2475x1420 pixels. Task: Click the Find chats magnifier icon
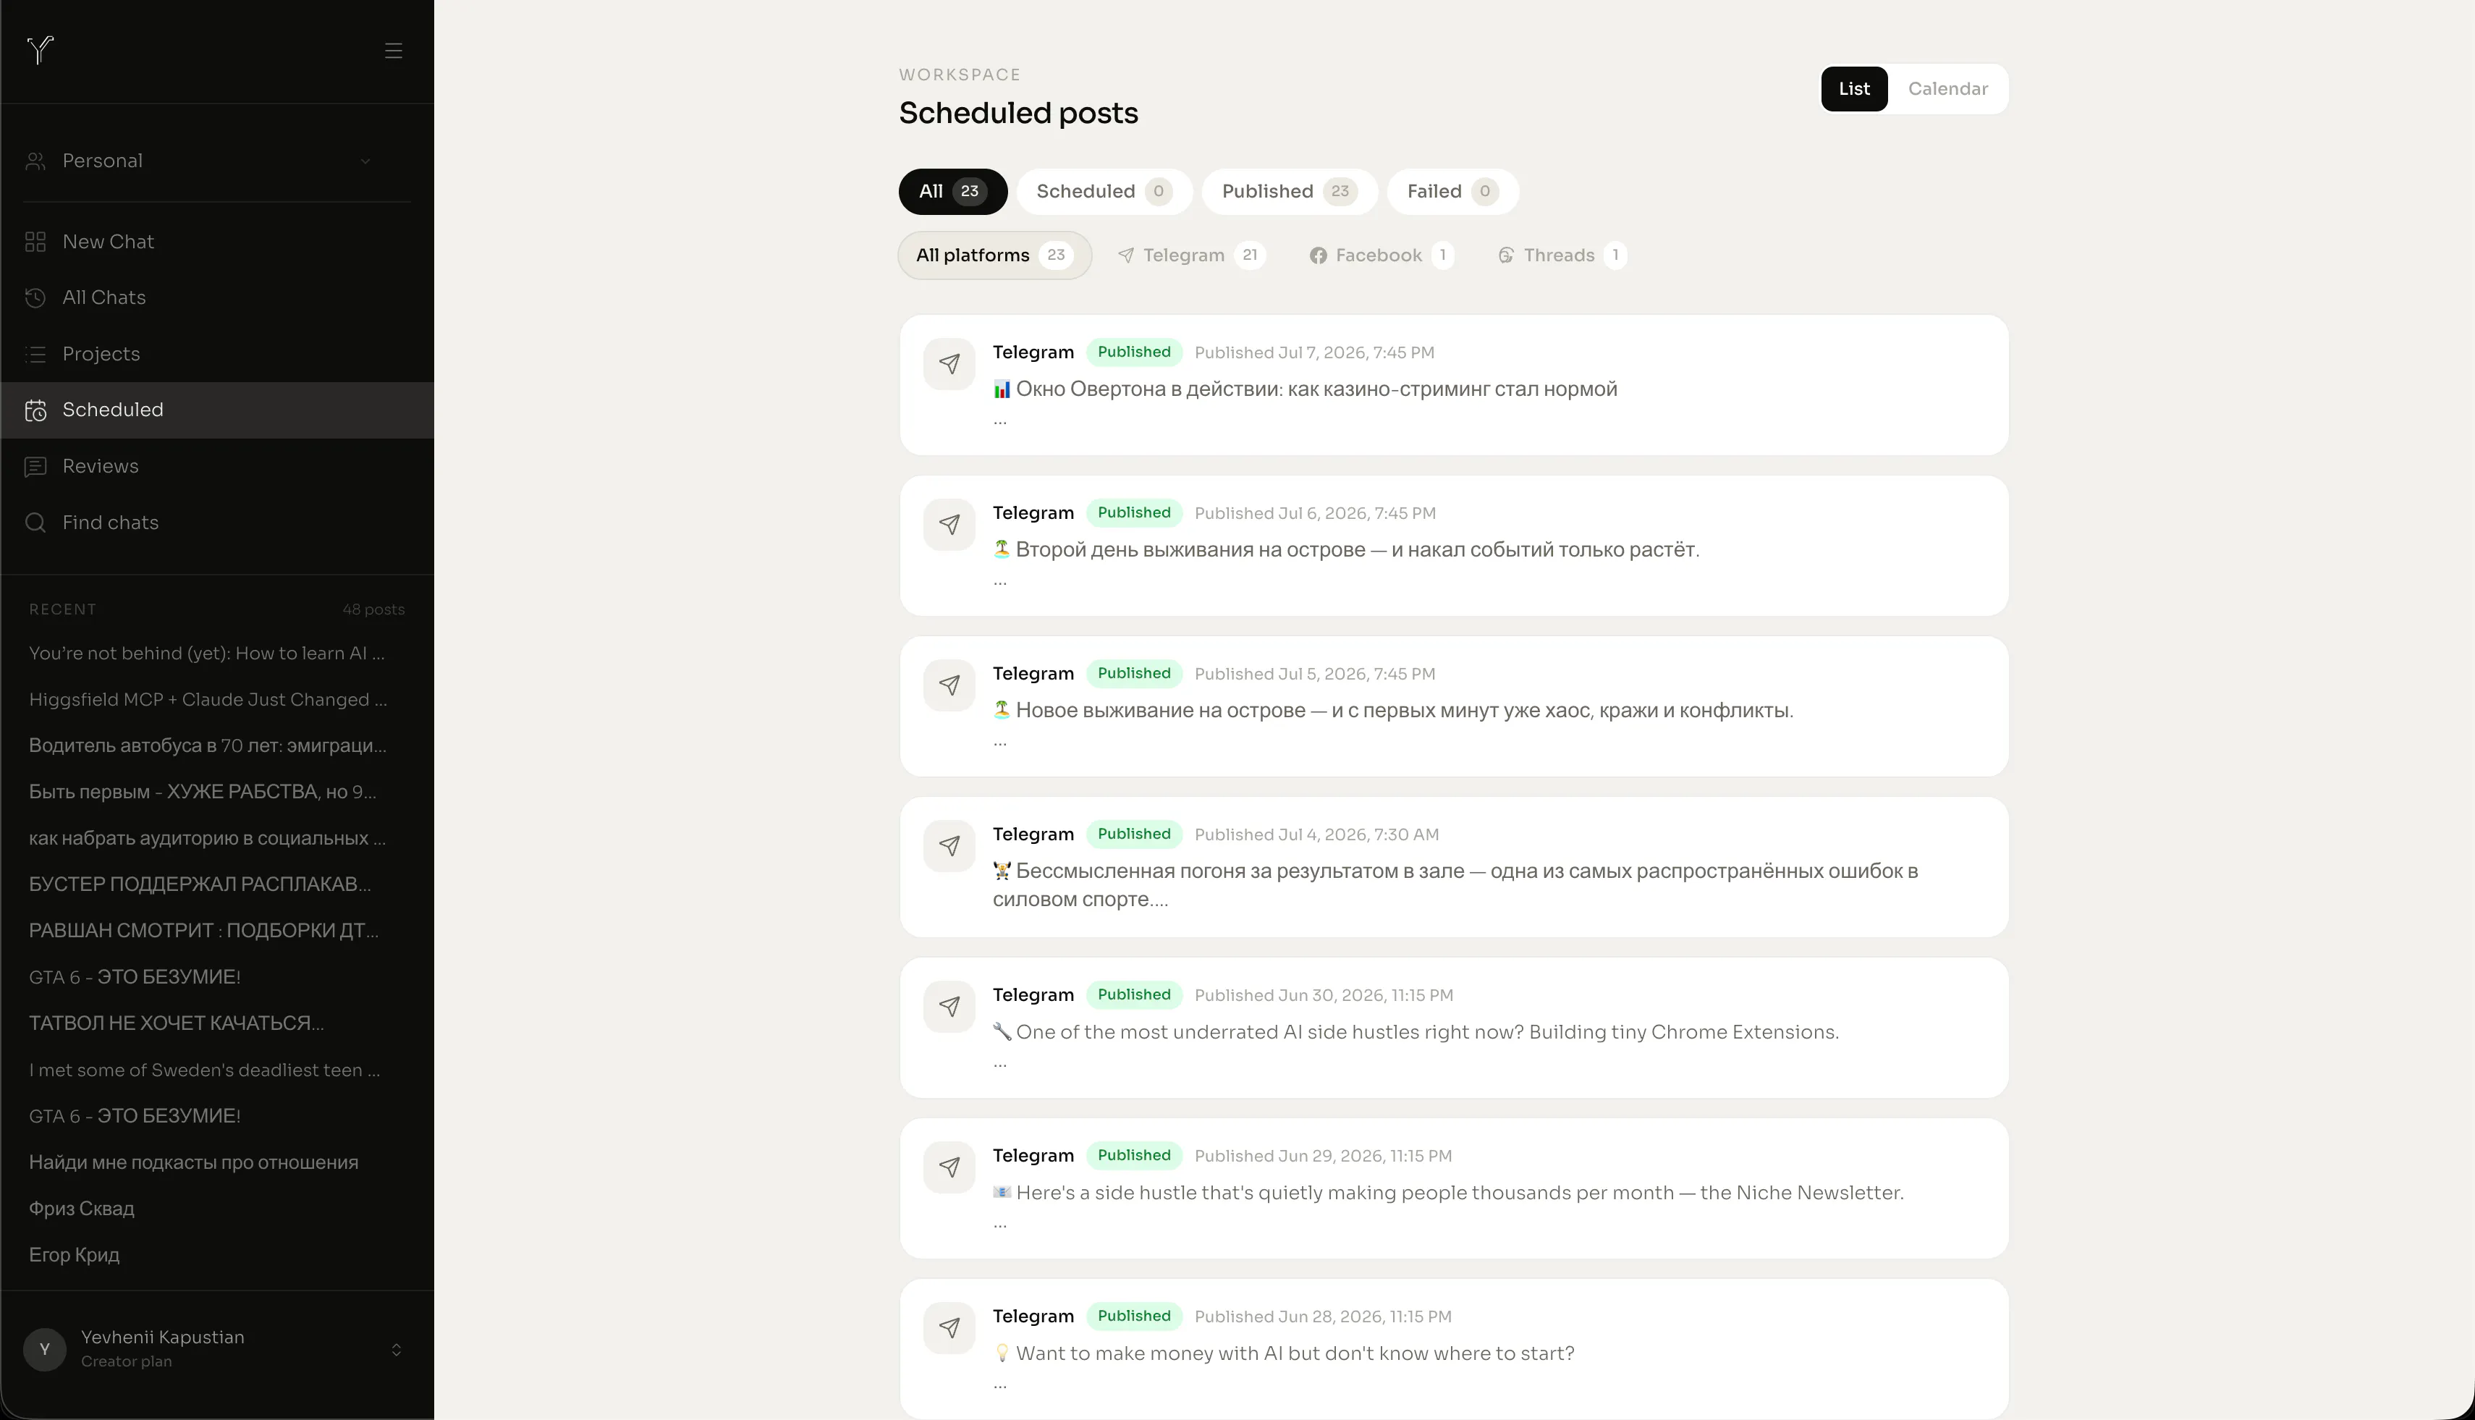pos(35,523)
